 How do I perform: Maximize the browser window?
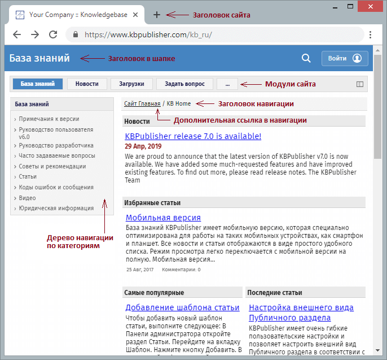point(350,6)
